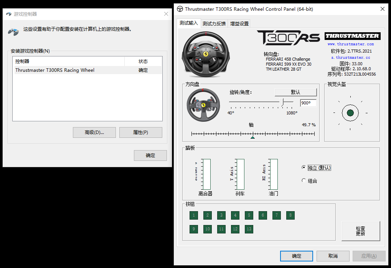
Task: Click 确定 in 游戏控制器 window
Action: point(150,156)
